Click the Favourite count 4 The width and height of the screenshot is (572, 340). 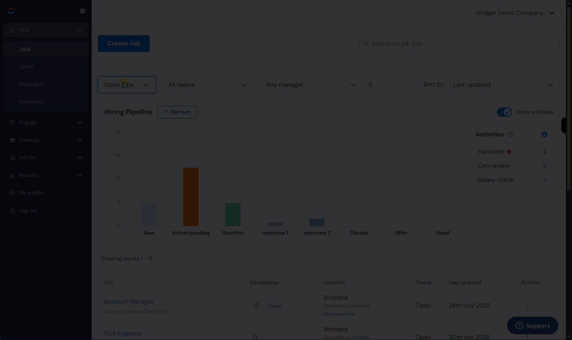(x=544, y=152)
